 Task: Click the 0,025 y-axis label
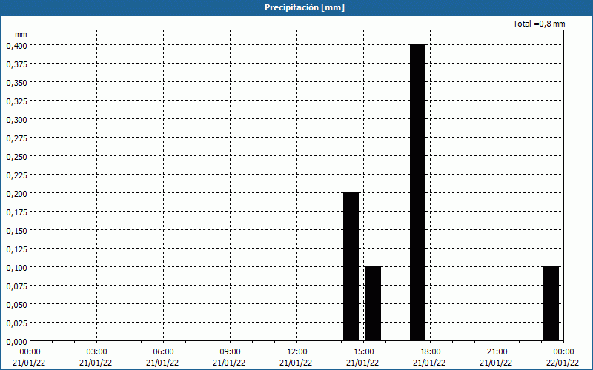(x=16, y=323)
